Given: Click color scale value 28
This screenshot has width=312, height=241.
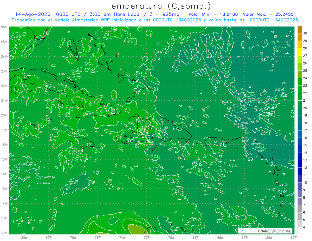Looking at the screenshot, I should 305,48.
